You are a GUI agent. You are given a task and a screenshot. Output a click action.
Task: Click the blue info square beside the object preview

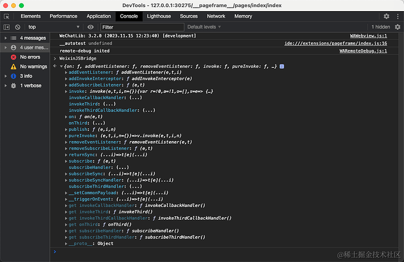[282, 67]
